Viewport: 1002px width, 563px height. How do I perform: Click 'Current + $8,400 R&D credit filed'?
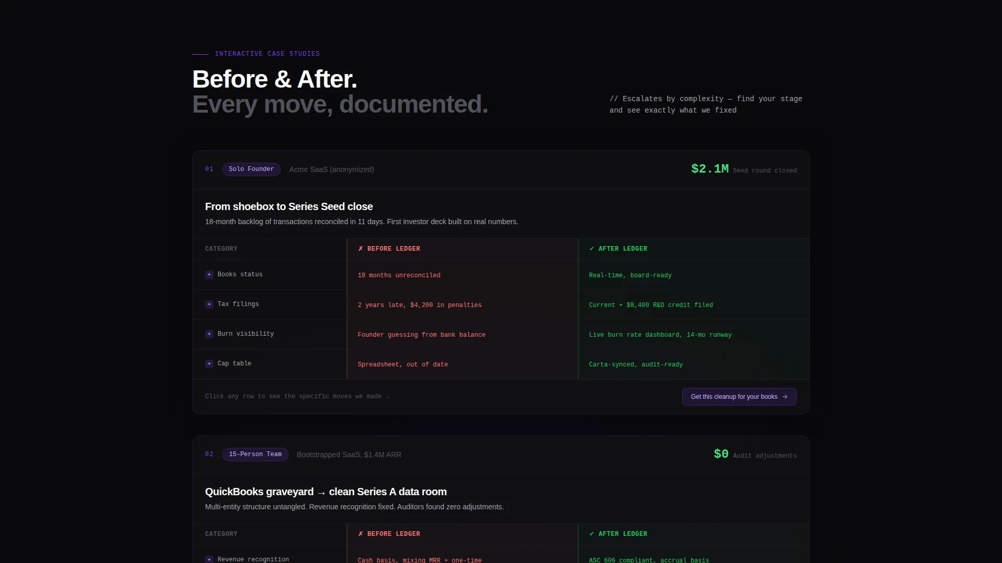pos(651,305)
